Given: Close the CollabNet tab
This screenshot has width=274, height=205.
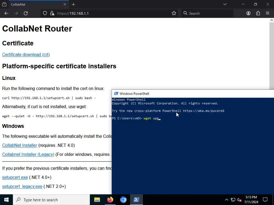Looking at the screenshot, I should 65,4.
